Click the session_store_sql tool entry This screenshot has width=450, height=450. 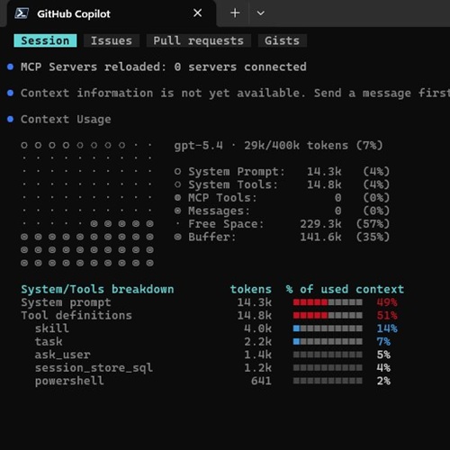(x=94, y=368)
